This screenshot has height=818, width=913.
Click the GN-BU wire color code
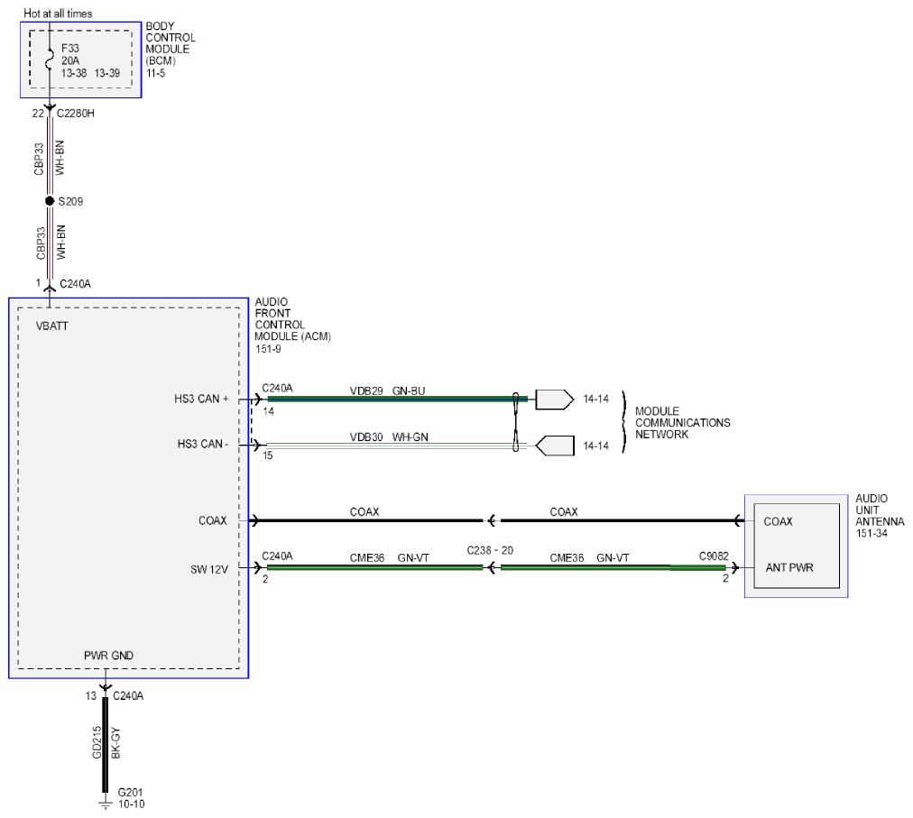tap(409, 391)
